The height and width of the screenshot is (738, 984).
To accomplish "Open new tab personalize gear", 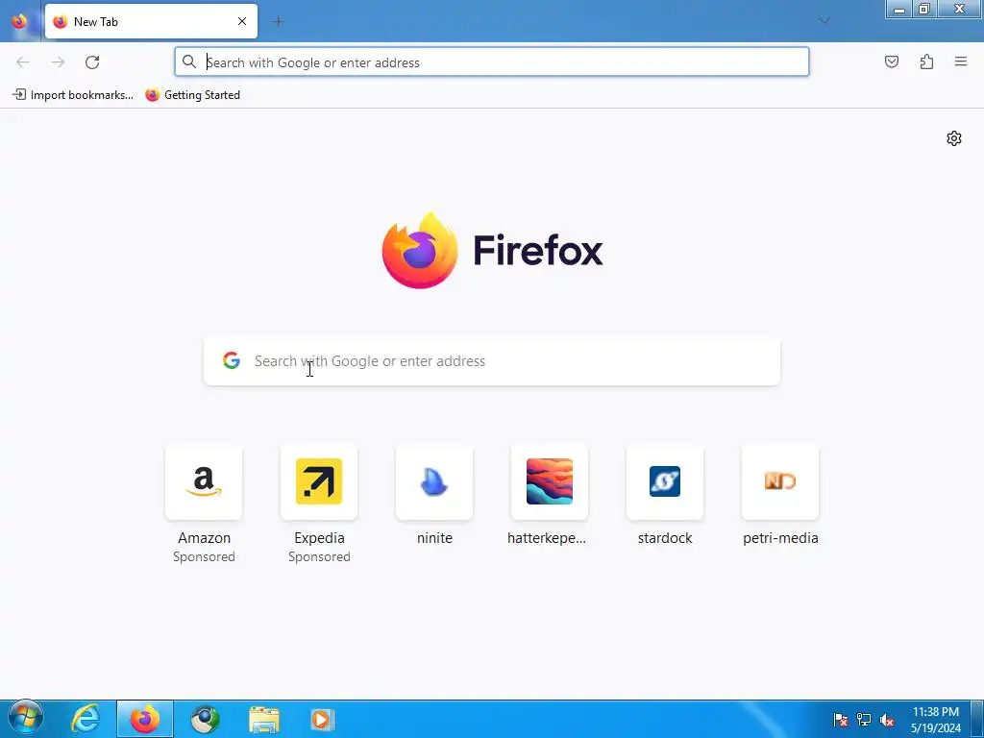I will coord(954,138).
